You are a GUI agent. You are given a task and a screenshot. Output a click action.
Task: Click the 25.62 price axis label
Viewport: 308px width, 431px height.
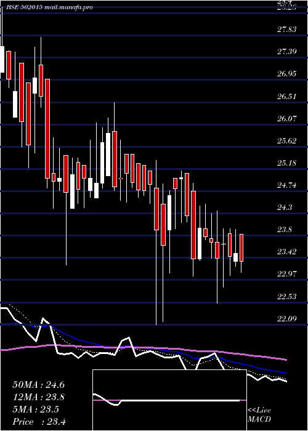286,141
